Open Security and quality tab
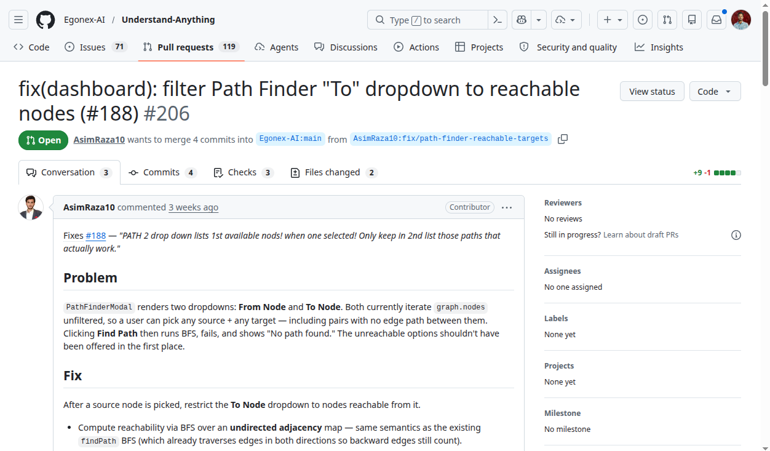Screen dimensions: 770x451 coord(568,47)
